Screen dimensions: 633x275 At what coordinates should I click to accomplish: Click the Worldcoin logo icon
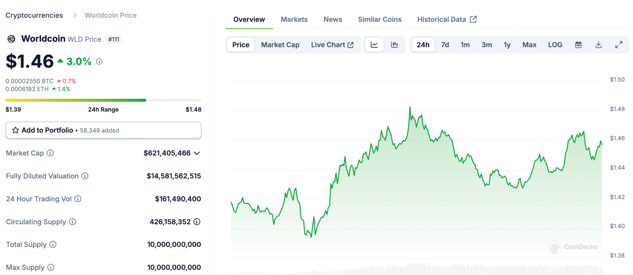[x=11, y=39]
